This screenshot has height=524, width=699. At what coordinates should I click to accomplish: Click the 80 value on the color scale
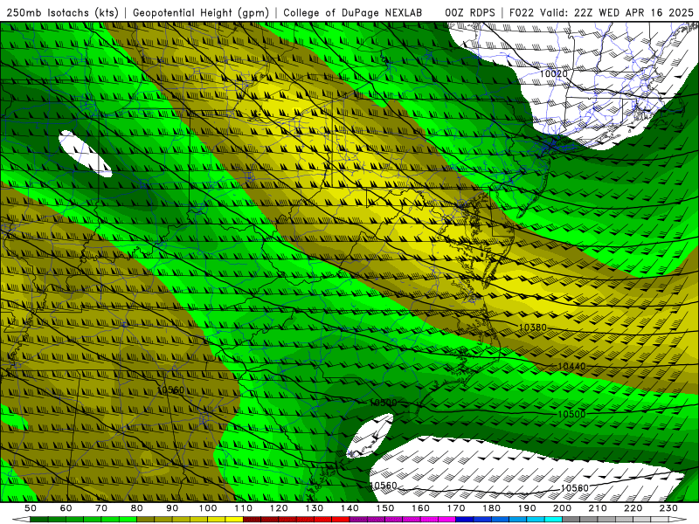coord(137,508)
